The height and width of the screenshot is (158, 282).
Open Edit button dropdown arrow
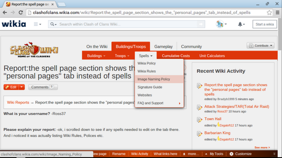pos(22,87)
